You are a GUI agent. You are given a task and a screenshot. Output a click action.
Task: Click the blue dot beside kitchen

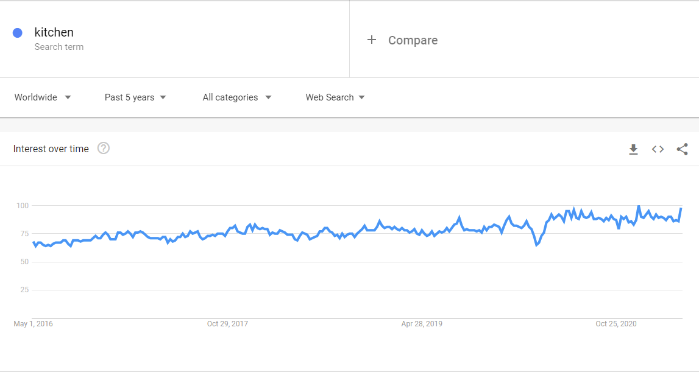coord(18,33)
